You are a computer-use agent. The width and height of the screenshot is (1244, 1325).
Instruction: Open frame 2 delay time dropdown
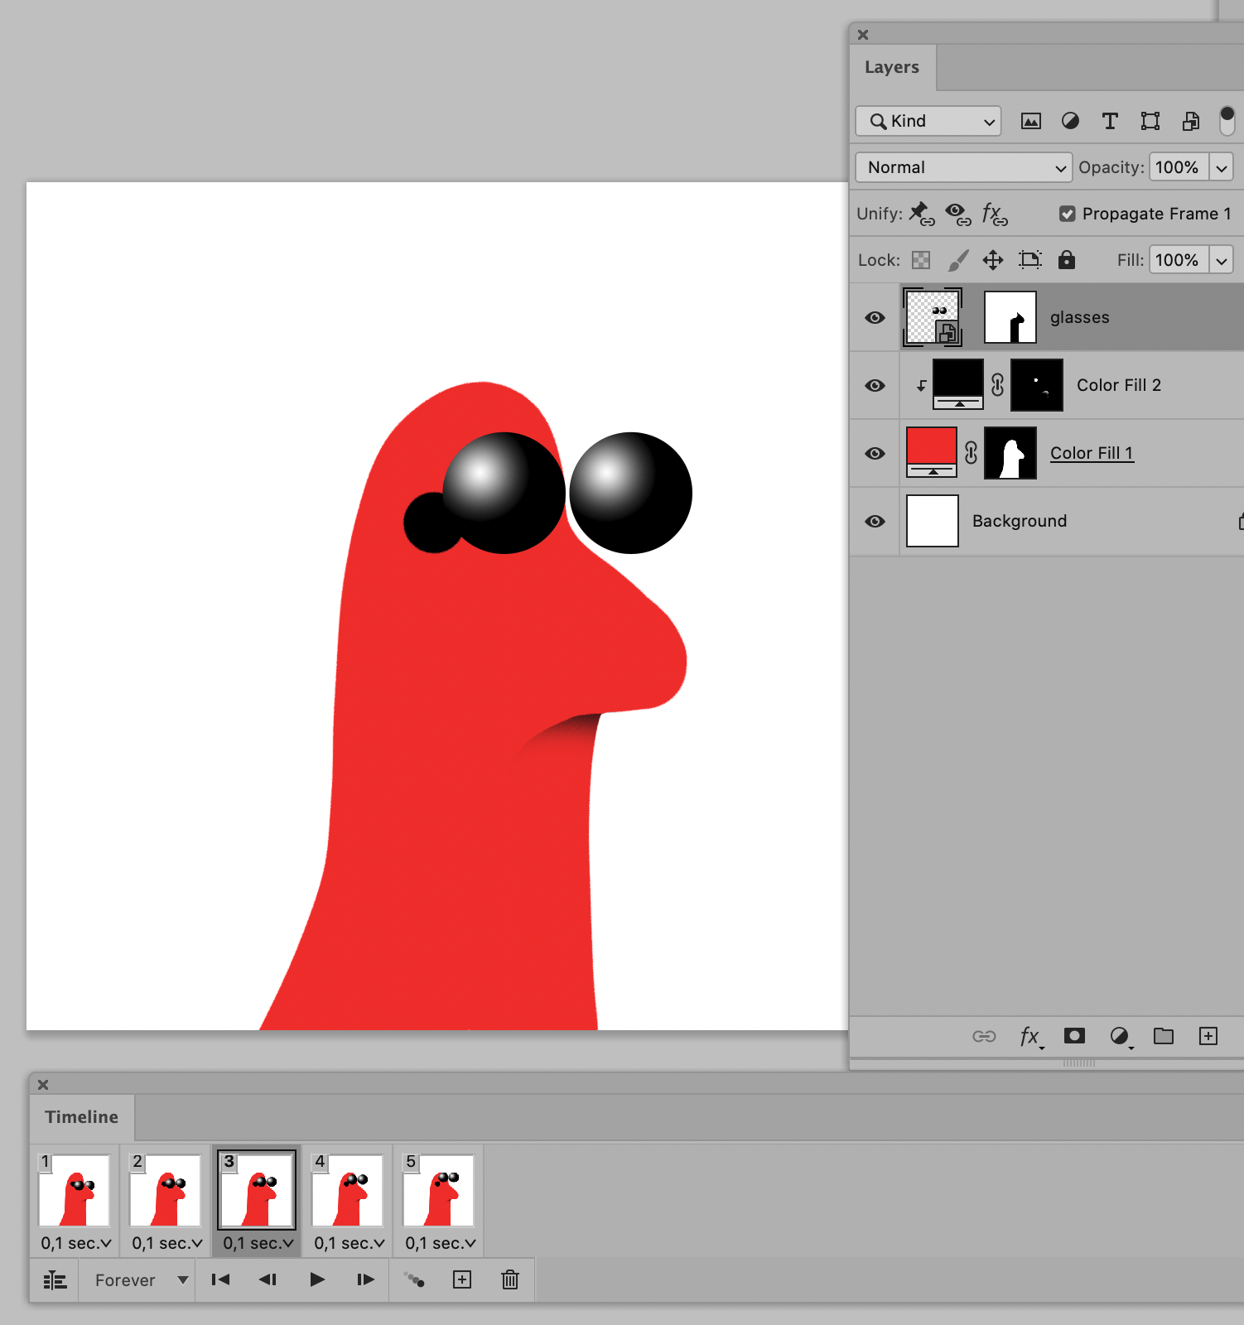[x=166, y=1243]
